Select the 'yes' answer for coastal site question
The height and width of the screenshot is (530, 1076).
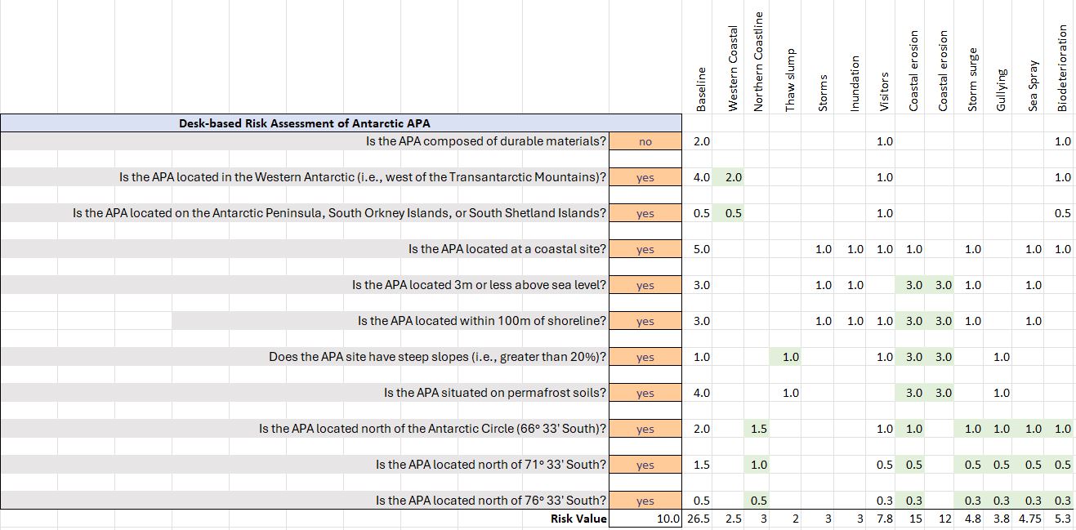(x=645, y=249)
